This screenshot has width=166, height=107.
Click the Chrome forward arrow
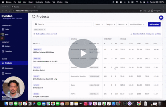click(x=6, y=11)
